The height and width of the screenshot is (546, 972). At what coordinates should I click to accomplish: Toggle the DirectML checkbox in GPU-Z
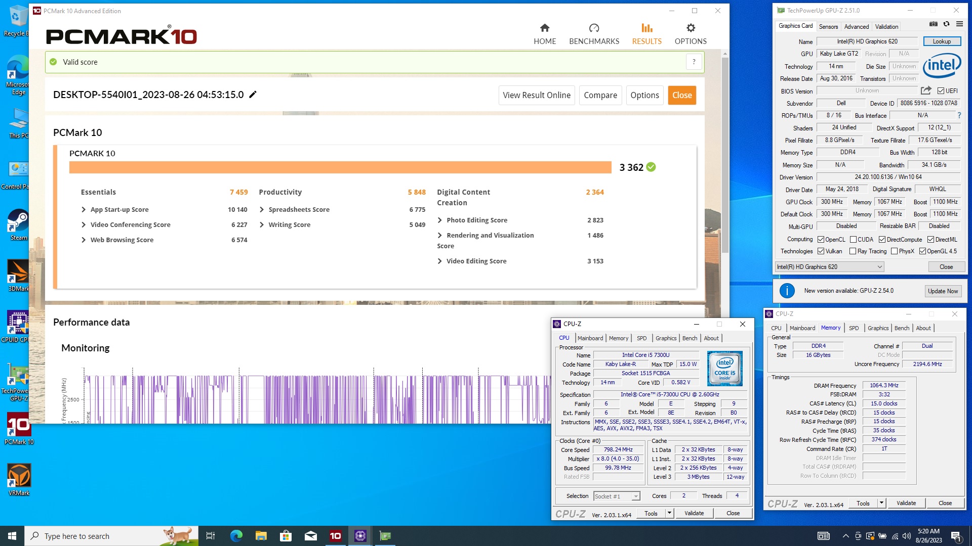click(930, 240)
